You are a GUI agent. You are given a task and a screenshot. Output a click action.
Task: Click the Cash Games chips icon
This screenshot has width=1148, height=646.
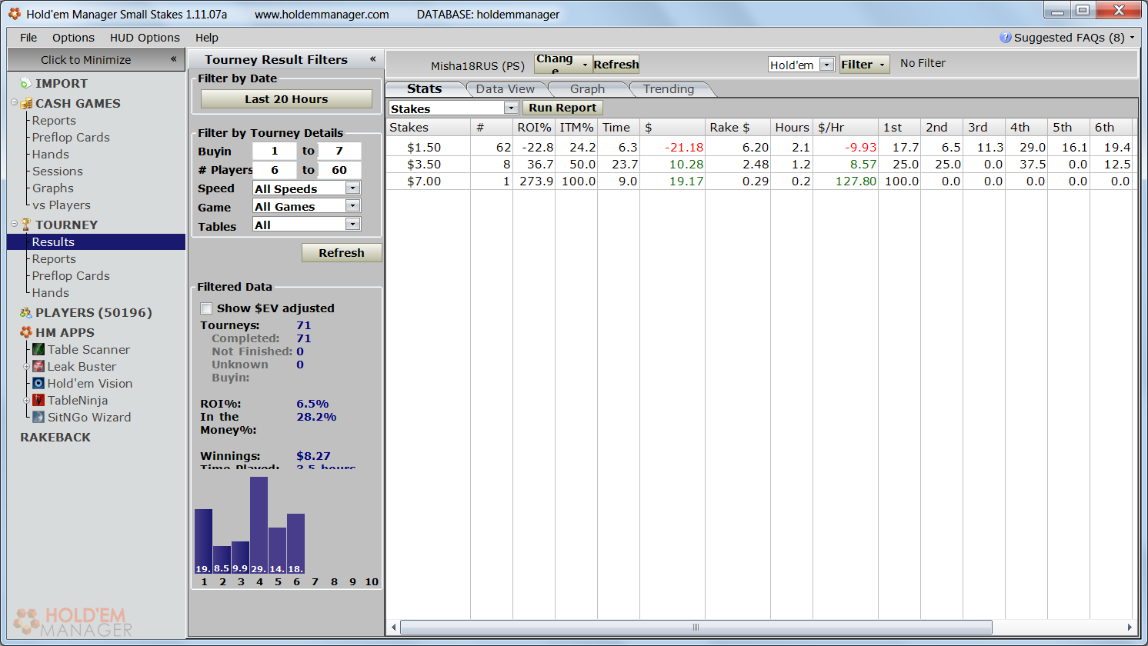point(26,103)
